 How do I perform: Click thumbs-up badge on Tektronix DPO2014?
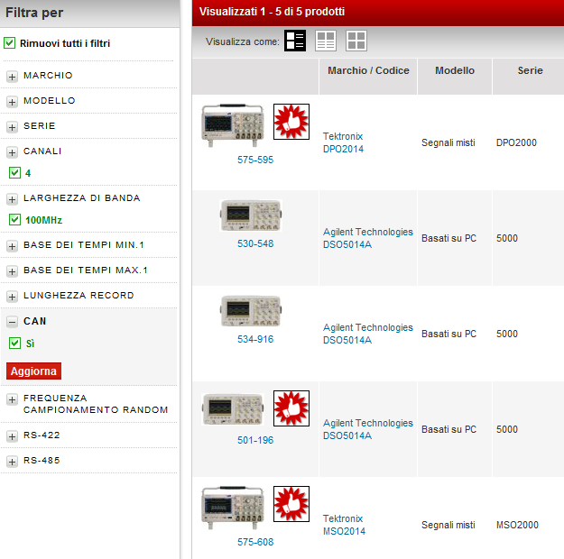coord(291,122)
